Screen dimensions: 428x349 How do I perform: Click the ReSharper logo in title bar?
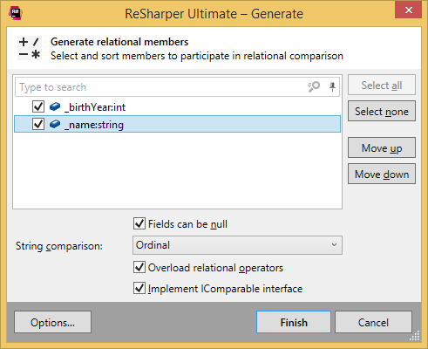pyautogui.click(x=16, y=13)
